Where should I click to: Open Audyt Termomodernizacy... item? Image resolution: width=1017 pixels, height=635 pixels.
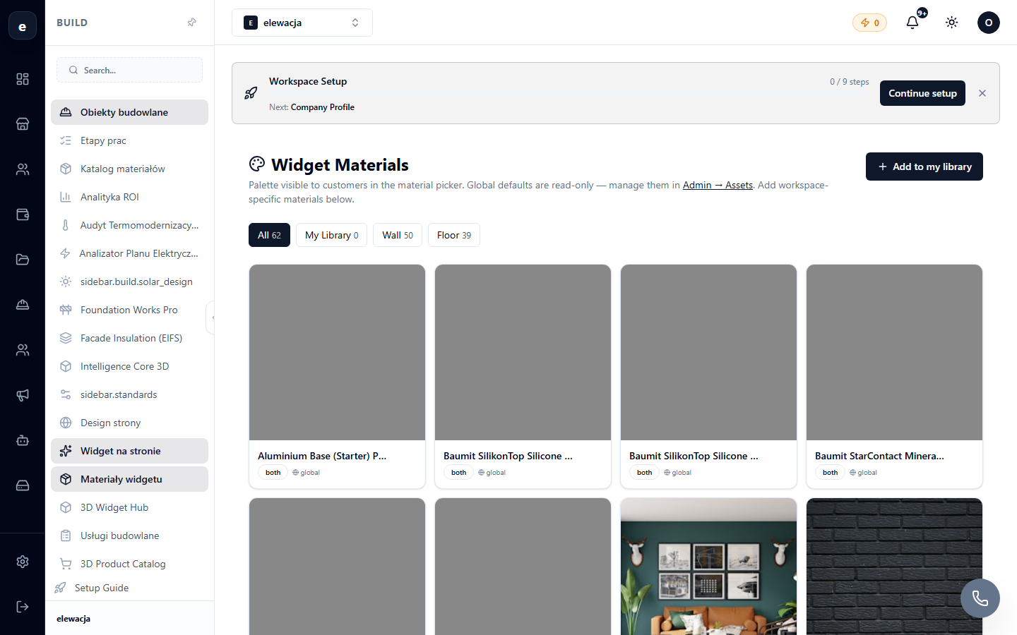(x=129, y=225)
